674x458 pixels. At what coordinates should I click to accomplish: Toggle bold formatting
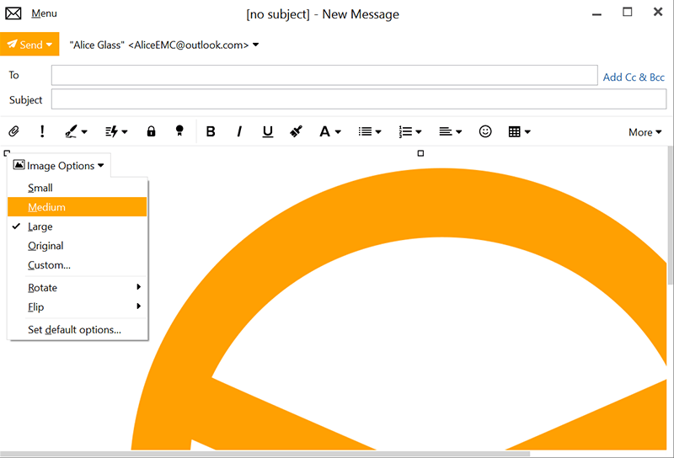click(x=211, y=131)
